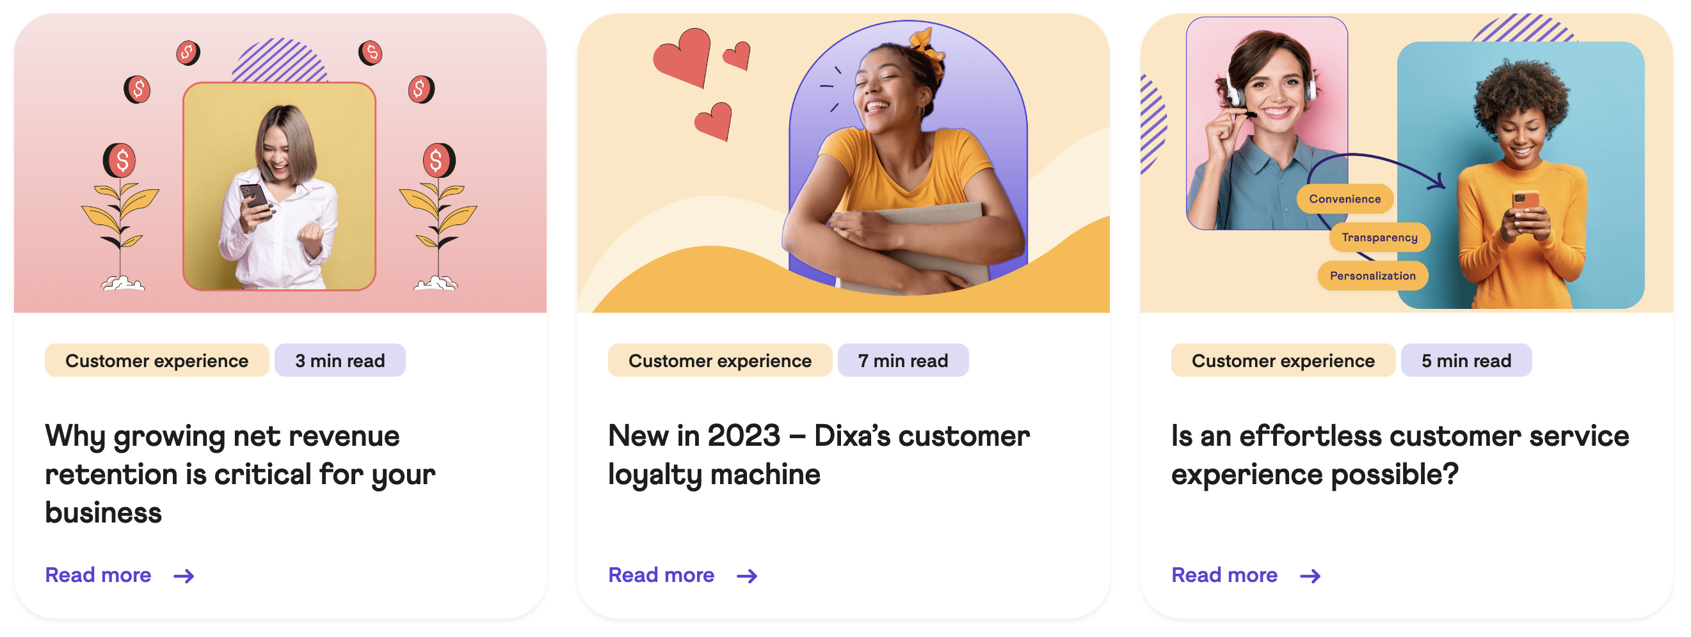
Task: Click the 'Why growing net revenue retention' headline
Action: coord(239,474)
